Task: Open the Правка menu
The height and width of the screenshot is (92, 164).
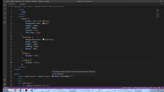Action: point(12,1)
